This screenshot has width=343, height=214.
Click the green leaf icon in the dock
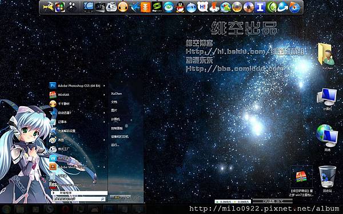272,7
